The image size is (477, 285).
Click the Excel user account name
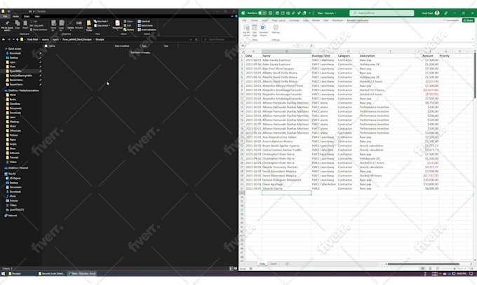[427, 13]
